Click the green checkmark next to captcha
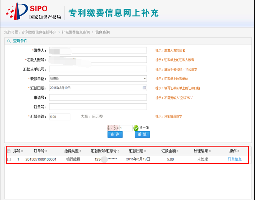Screen dimensions: 255x200 click(136, 128)
